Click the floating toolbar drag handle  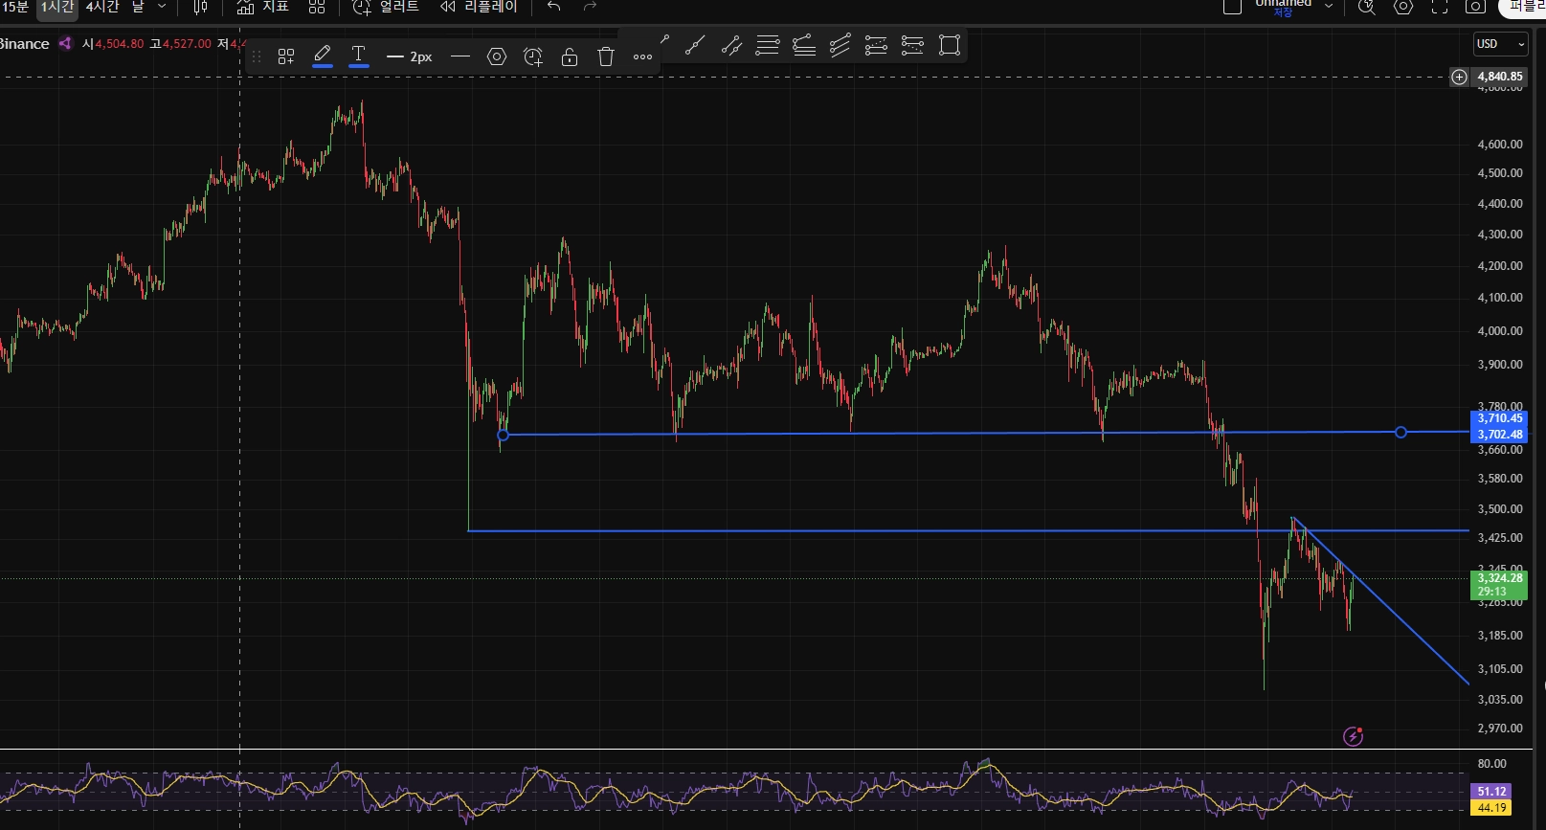[x=257, y=56]
